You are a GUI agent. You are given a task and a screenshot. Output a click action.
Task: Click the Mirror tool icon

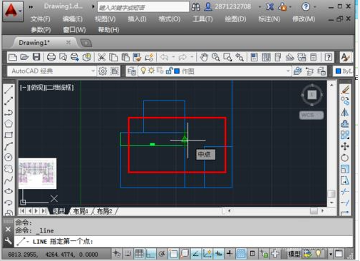(x=345, y=112)
